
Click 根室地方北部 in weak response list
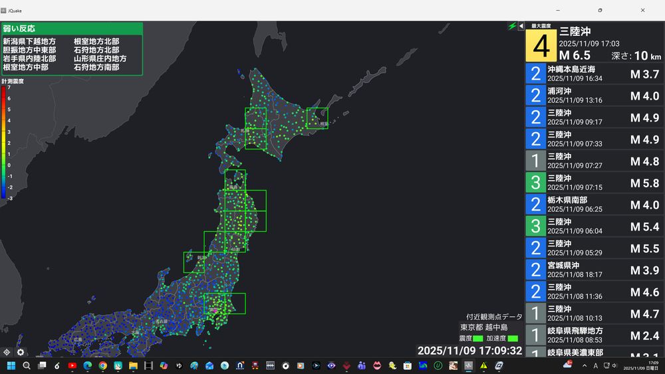click(96, 41)
